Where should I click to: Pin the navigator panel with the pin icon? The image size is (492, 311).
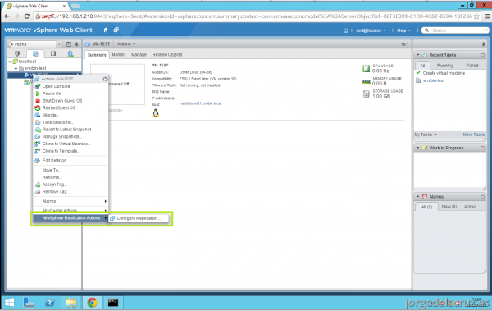coord(76,44)
